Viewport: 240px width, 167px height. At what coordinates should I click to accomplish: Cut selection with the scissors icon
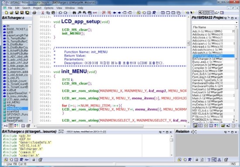(x=43, y=13)
